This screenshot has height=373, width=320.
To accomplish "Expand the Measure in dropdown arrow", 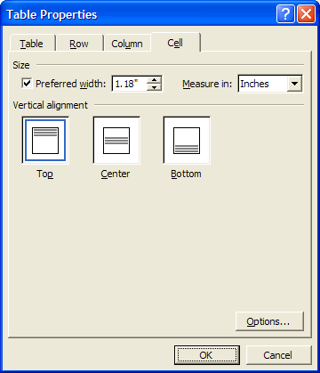I will coord(294,84).
